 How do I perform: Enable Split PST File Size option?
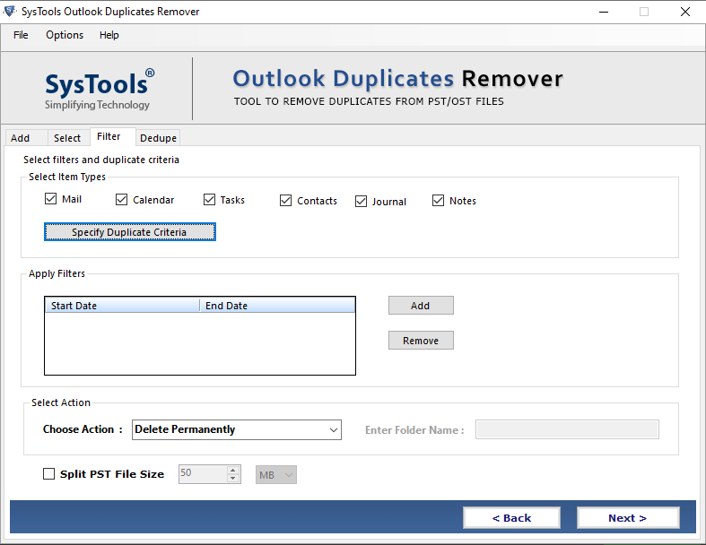[48, 474]
